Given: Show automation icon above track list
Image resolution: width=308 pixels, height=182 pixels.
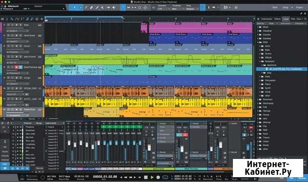Looking at the screenshot, I should click(17, 19).
